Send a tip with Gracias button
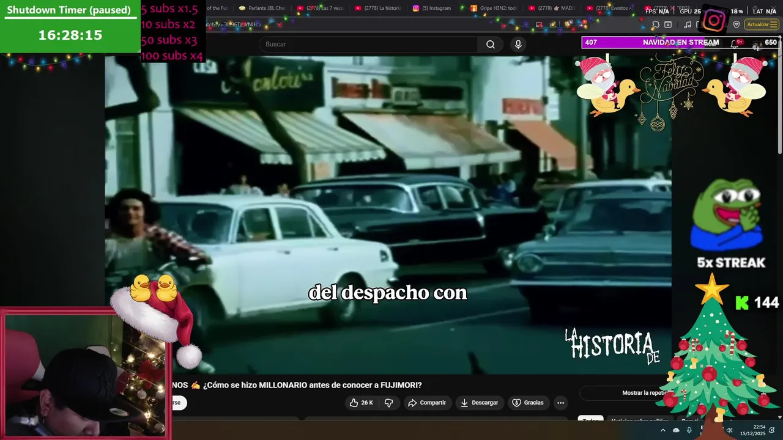 coord(528,403)
